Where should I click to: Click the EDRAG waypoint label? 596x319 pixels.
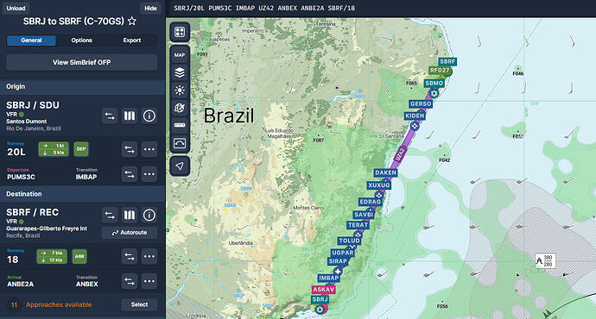coord(371,202)
